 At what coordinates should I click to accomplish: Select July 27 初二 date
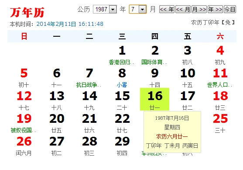[57, 146]
